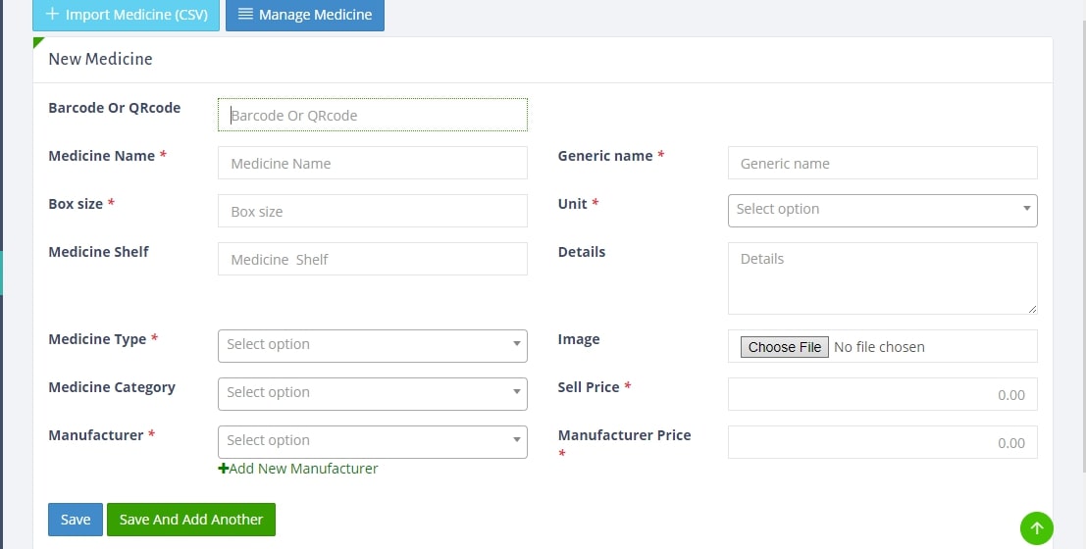Image resolution: width=1086 pixels, height=549 pixels.
Task: Open the Manage Medicine page
Action: tap(305, 15)
